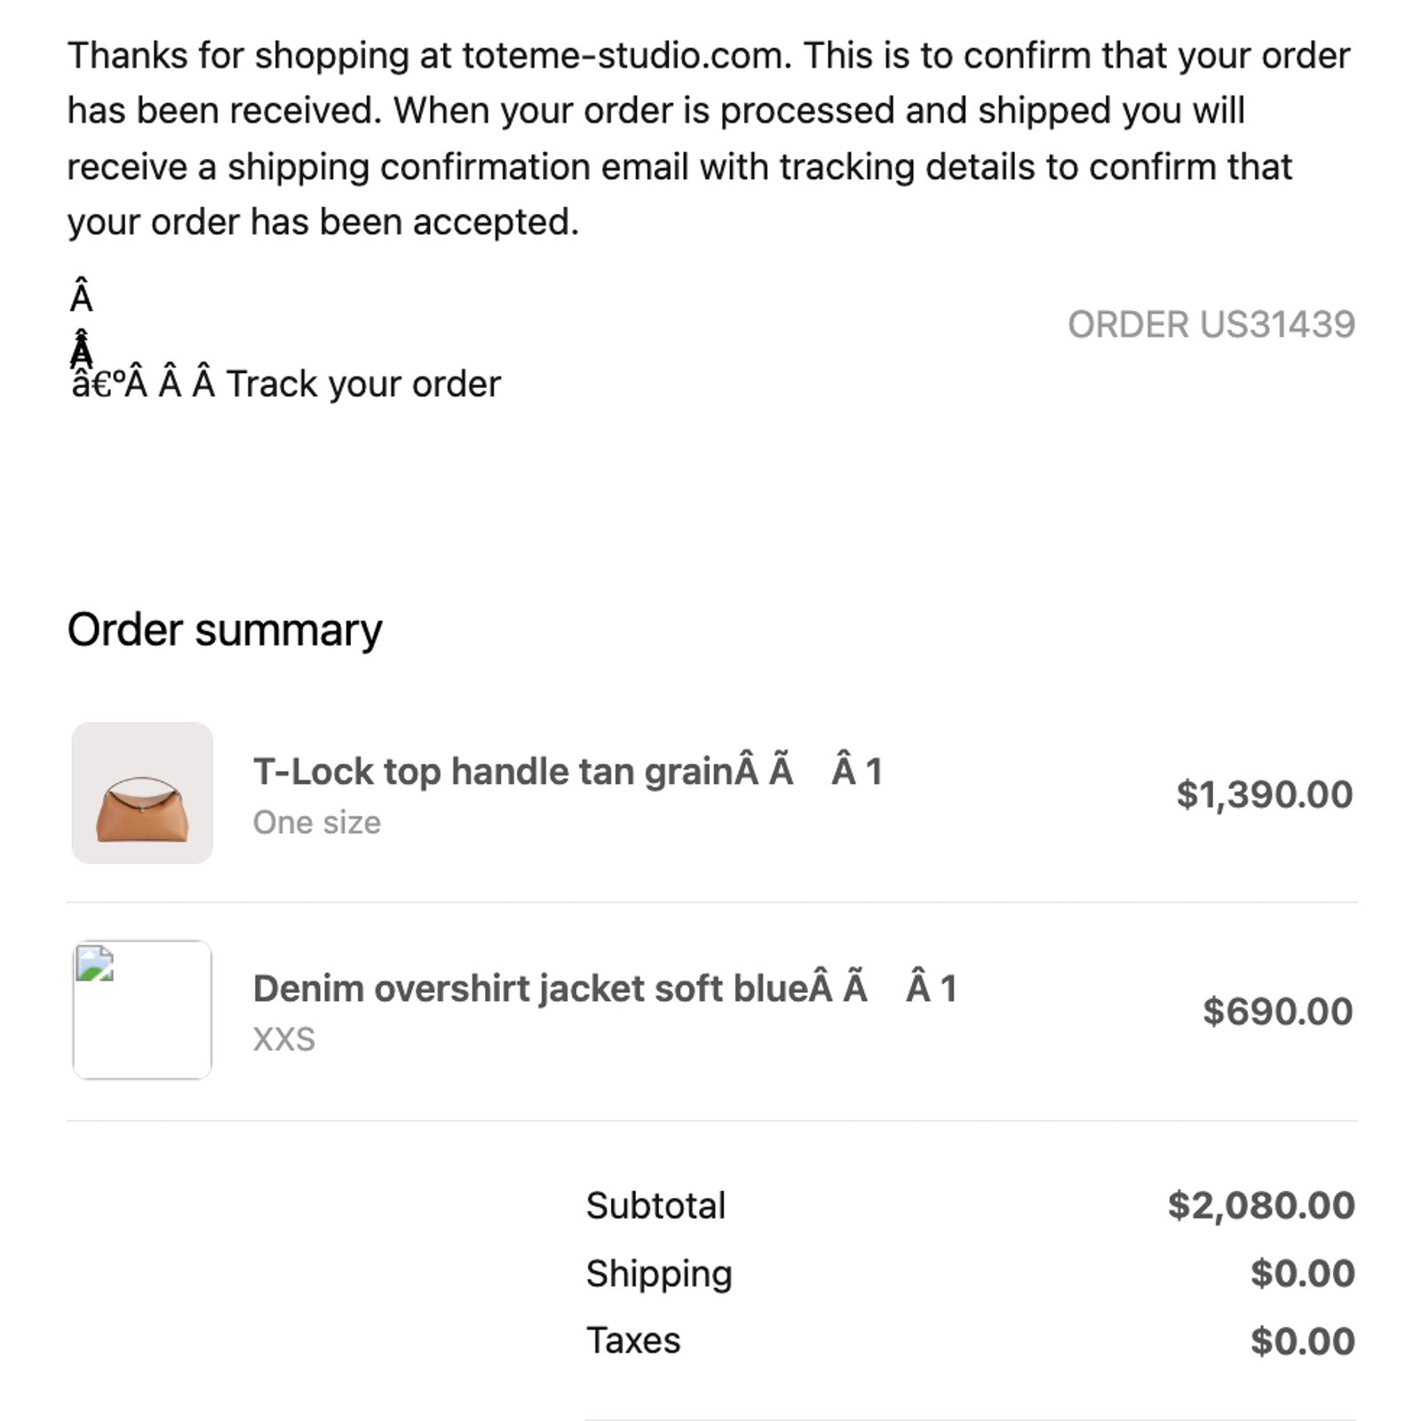The width and height of the screenshot is (1421, 1421).
Task: Open the tan T-Lock bag thumbnail
Action: (142, 793)
